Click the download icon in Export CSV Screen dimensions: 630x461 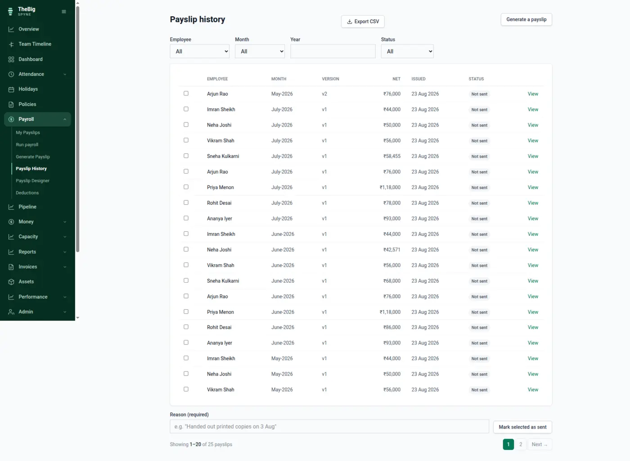pyautogui.click(x=350, y=22)
